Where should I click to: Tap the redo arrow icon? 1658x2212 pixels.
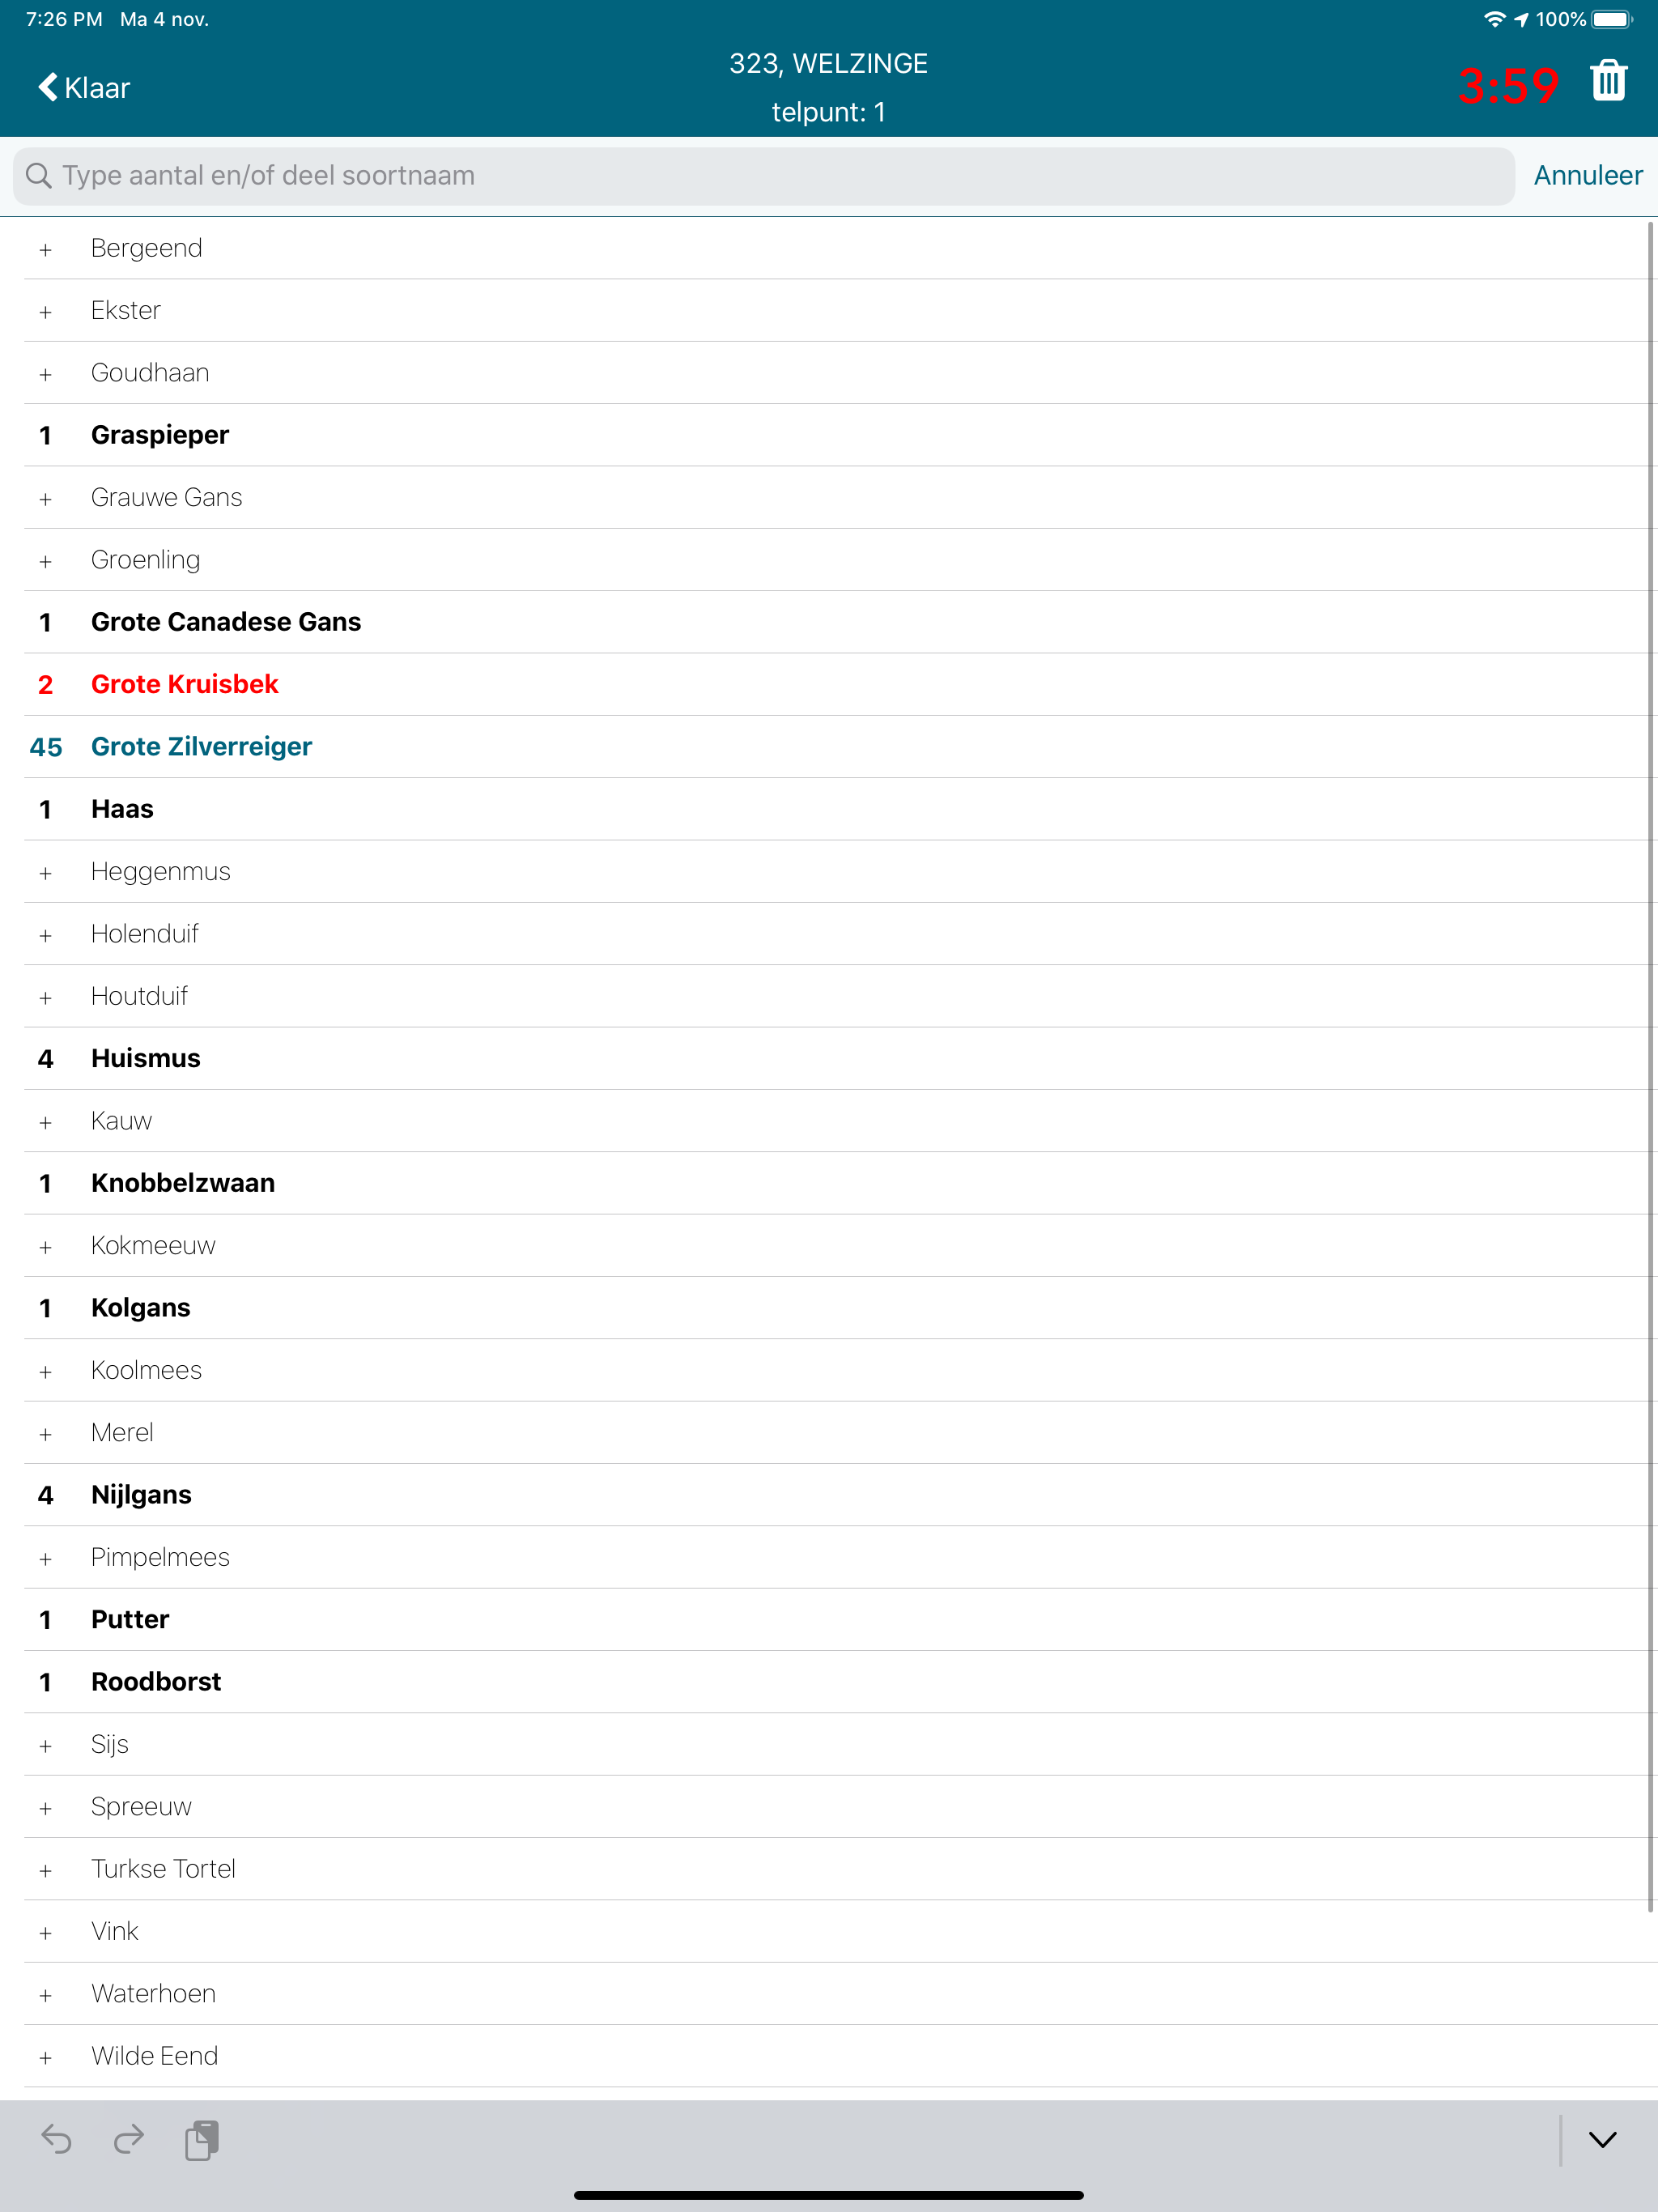pos(129,2139)
